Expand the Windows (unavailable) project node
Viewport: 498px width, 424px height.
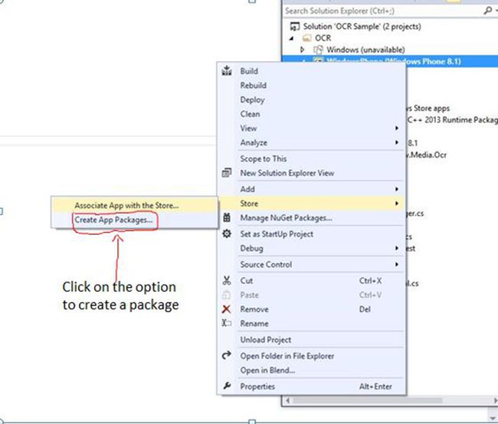pyautogui.click(x=302, y=50)
